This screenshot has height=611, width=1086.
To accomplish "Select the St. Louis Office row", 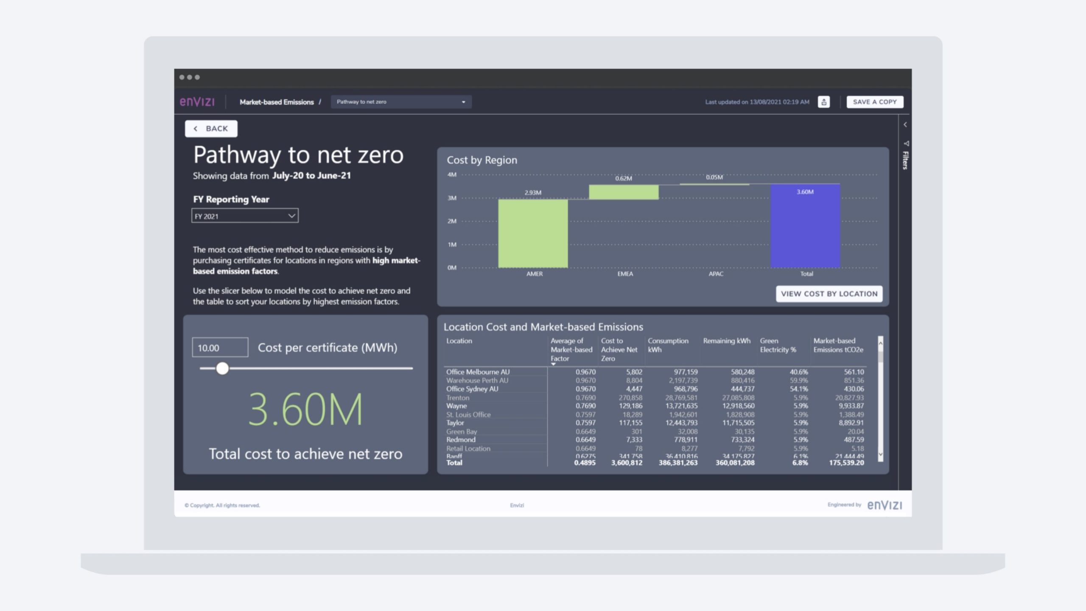I will [x=655, y=415].
